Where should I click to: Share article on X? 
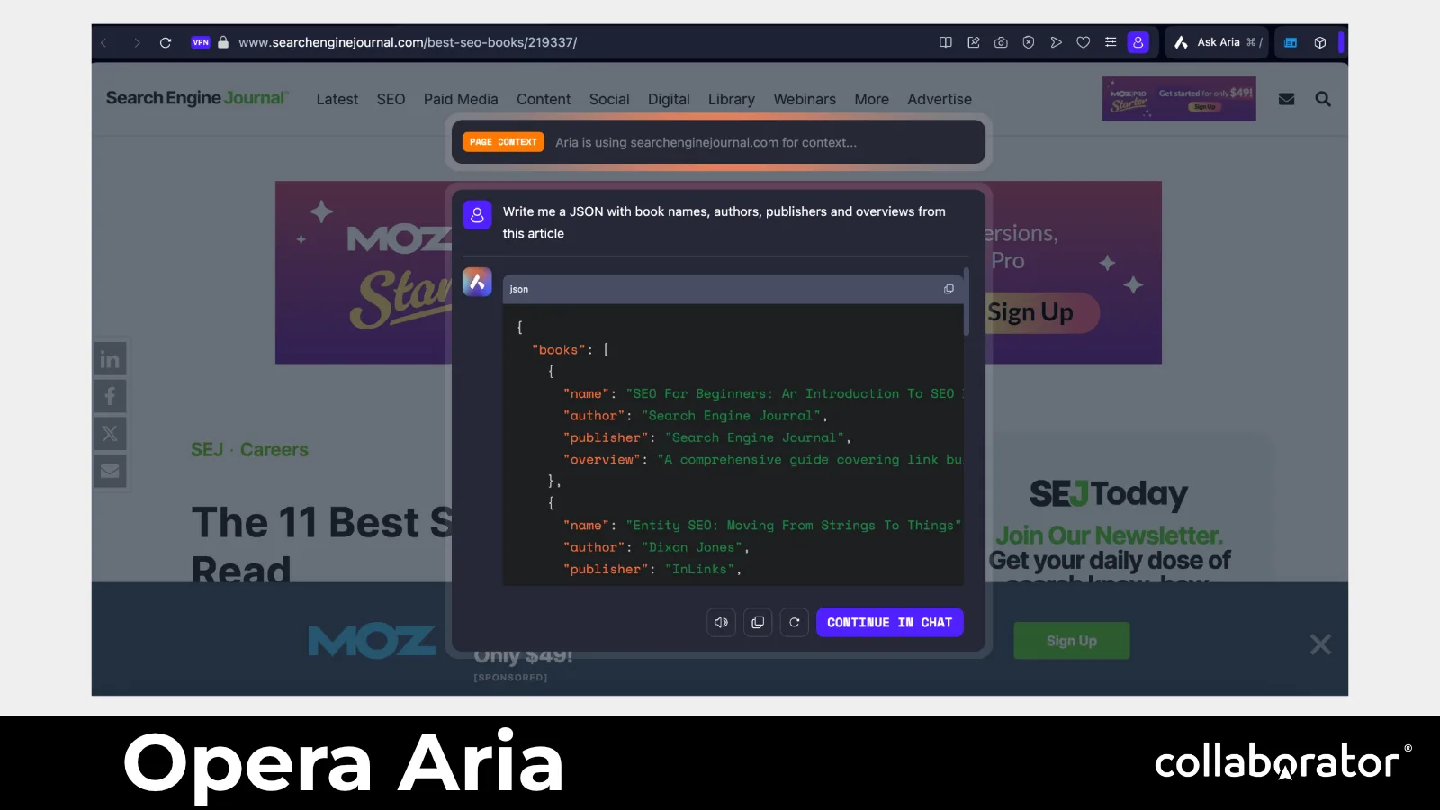[110, 434]
